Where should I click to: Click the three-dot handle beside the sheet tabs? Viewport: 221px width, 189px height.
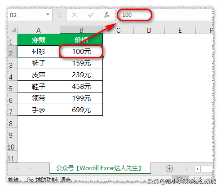pos(187,169)
